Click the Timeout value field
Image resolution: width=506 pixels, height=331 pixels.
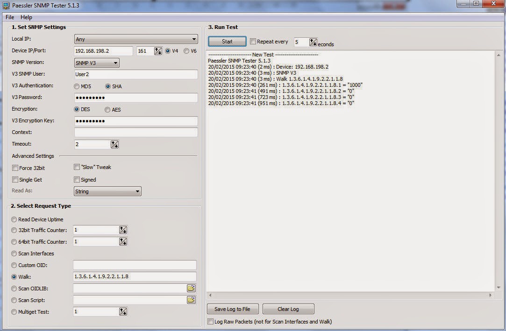(93, 144)
